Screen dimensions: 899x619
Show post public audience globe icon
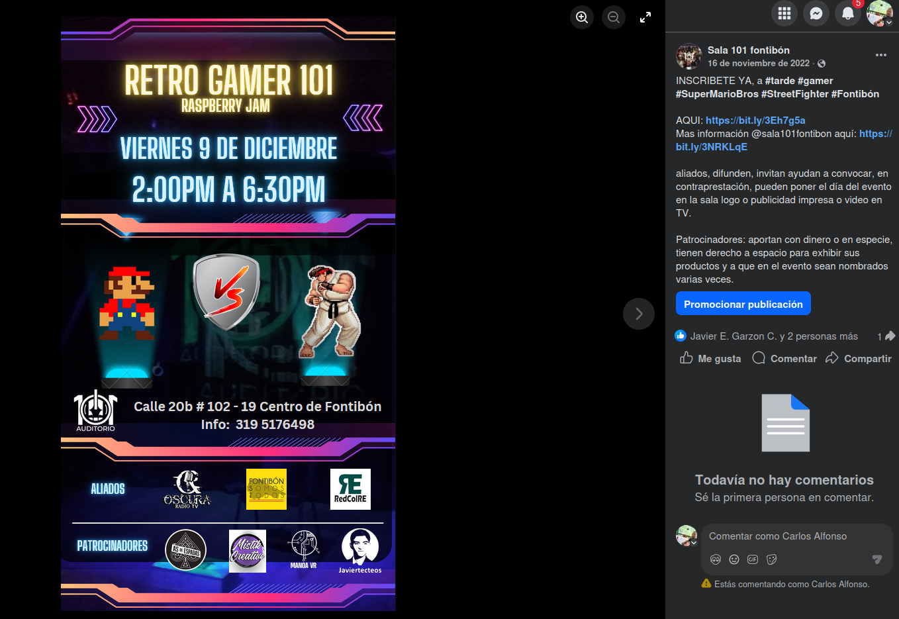click(822, 64)
